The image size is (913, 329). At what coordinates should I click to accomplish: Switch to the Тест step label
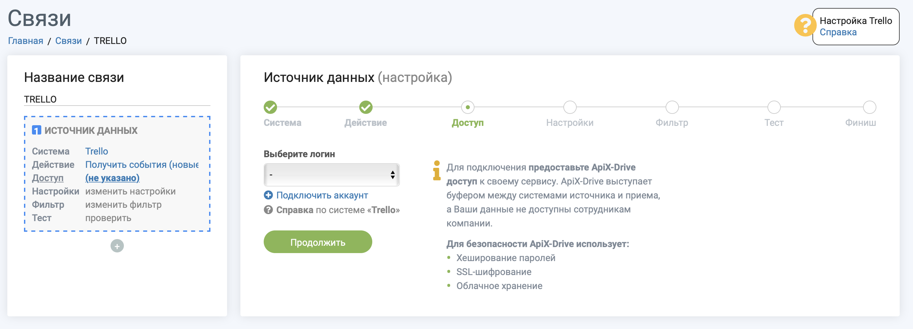(774, 123)
